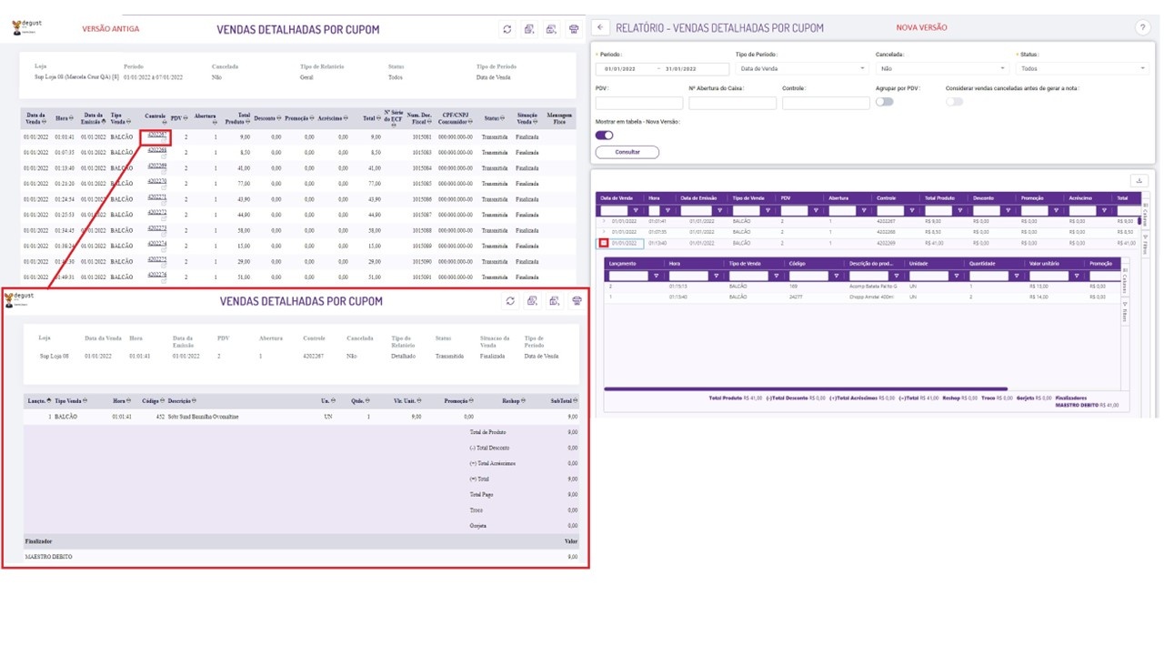Click fiscal document number 1015086
Screen dimensions: 1164x655
click(421, 199)
